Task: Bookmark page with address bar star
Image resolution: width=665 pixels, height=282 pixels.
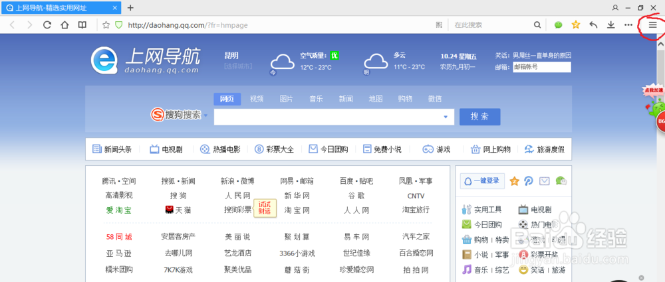Action: pos(106,25)
